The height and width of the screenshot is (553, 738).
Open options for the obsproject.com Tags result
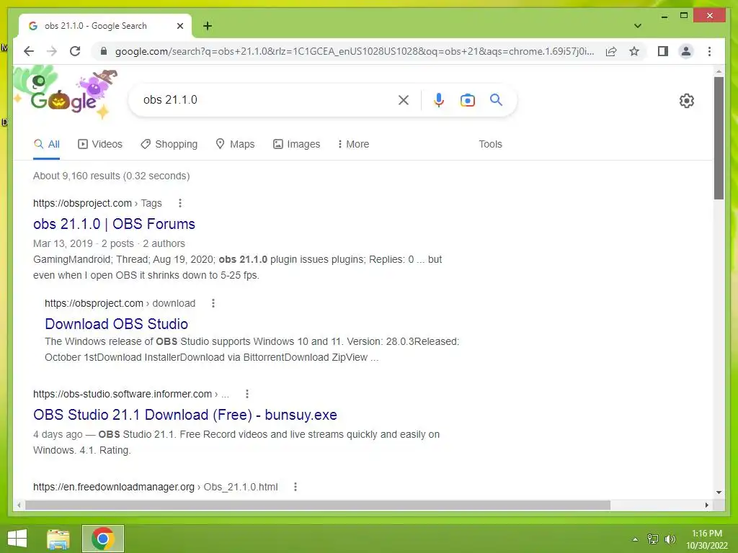pyautogui.click(x=179, y=203)
